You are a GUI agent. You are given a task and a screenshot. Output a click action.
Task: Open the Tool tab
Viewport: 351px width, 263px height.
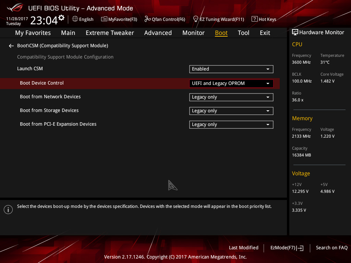click(x=243, y=33)
